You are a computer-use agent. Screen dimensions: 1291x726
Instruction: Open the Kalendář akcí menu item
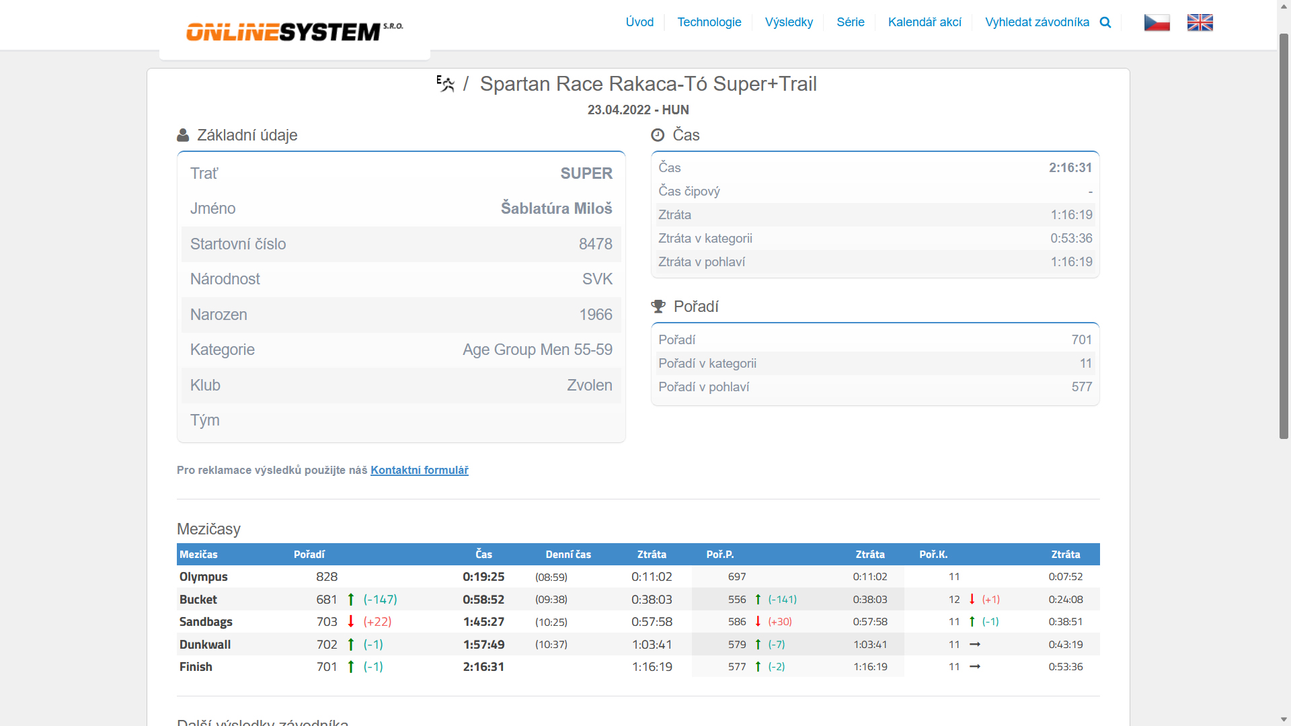pyautogui.click(x=925, y=22)
